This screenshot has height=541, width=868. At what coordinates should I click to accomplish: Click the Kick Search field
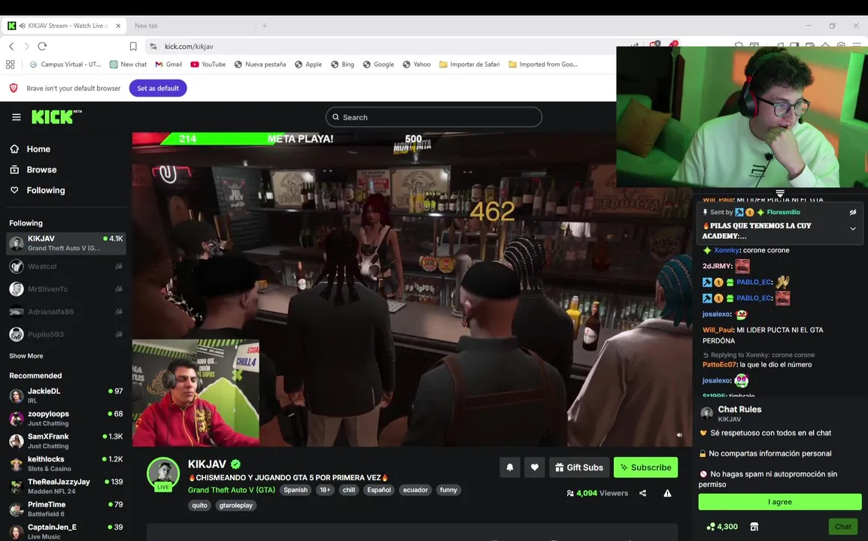click(433, 117)
